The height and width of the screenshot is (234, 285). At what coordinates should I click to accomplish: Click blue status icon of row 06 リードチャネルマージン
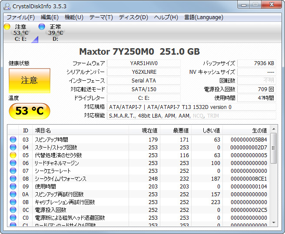tap(13, 163)
